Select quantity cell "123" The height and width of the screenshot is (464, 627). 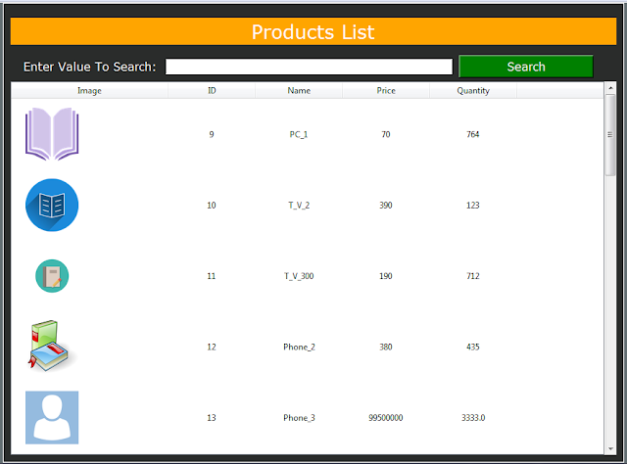coord(473,205)
